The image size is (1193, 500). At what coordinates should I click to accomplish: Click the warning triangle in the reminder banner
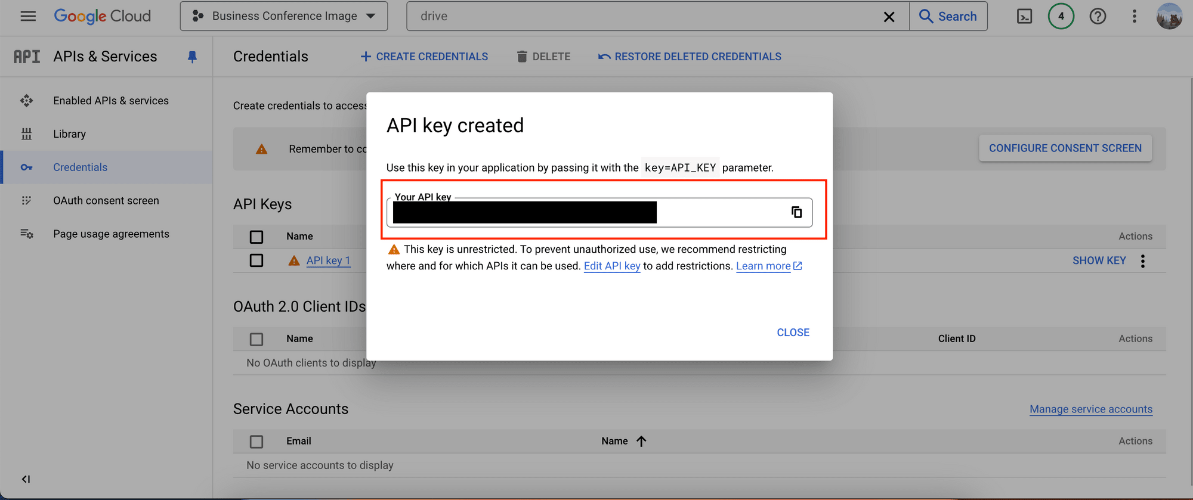pyautogui.click(x=261, y=149)
